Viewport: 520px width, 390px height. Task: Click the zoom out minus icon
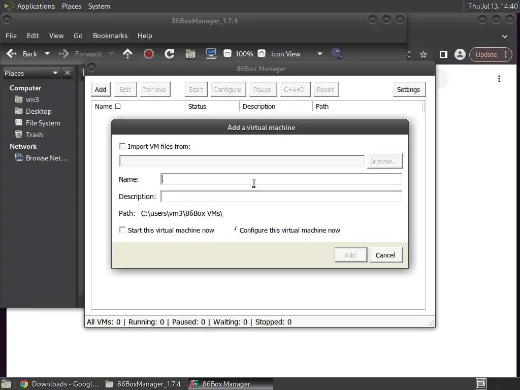(x=227, y=53)
